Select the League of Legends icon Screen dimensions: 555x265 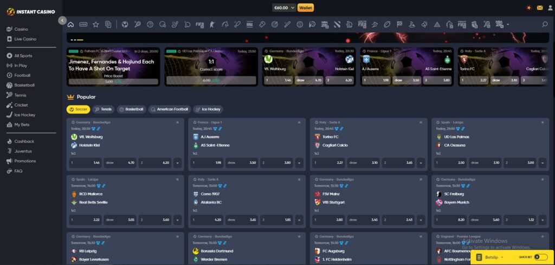[350, 24]
